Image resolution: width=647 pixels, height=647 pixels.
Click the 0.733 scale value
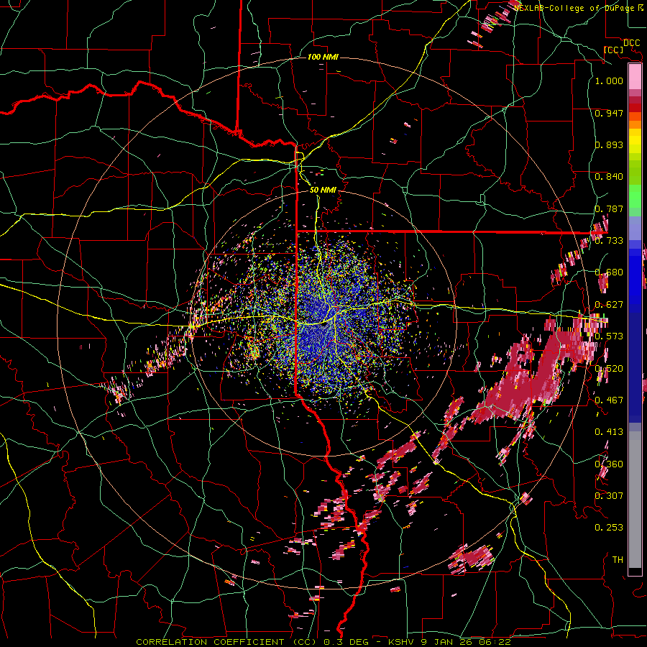click(x=609, y=241)
